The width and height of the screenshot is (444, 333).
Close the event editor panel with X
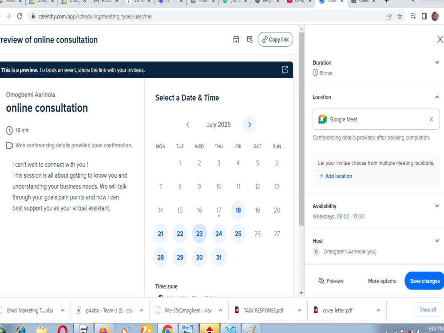click(x=440, y=40)
